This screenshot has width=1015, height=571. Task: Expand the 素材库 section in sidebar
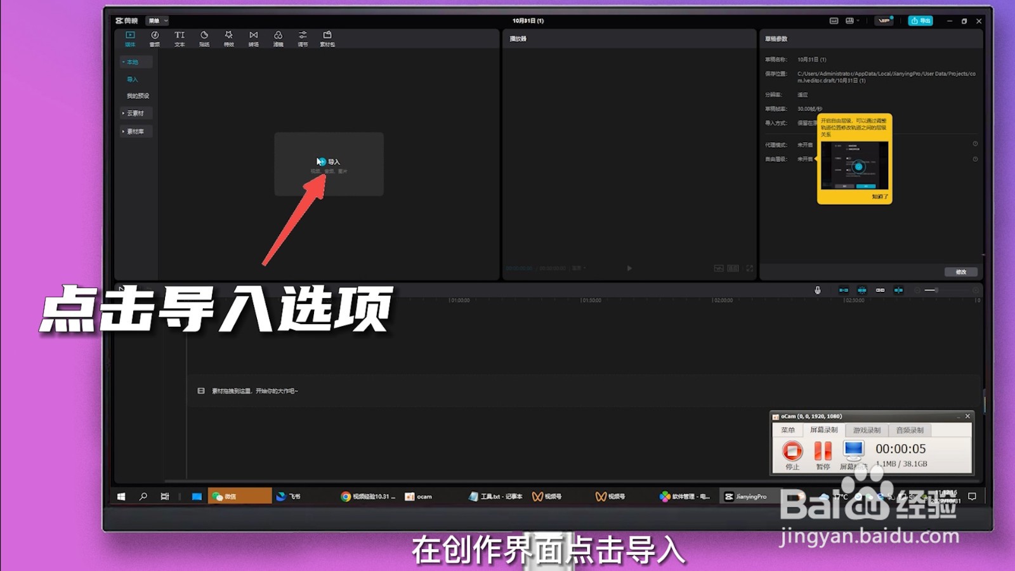click(135, 131)
